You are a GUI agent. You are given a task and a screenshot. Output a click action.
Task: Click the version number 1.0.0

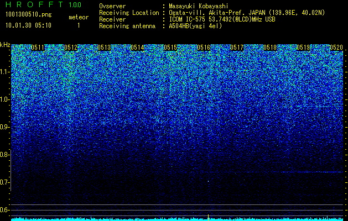point(75,4)
